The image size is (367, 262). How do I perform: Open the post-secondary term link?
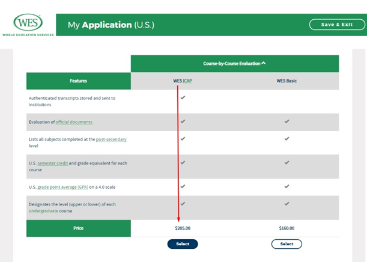click(x=111, y=139)
